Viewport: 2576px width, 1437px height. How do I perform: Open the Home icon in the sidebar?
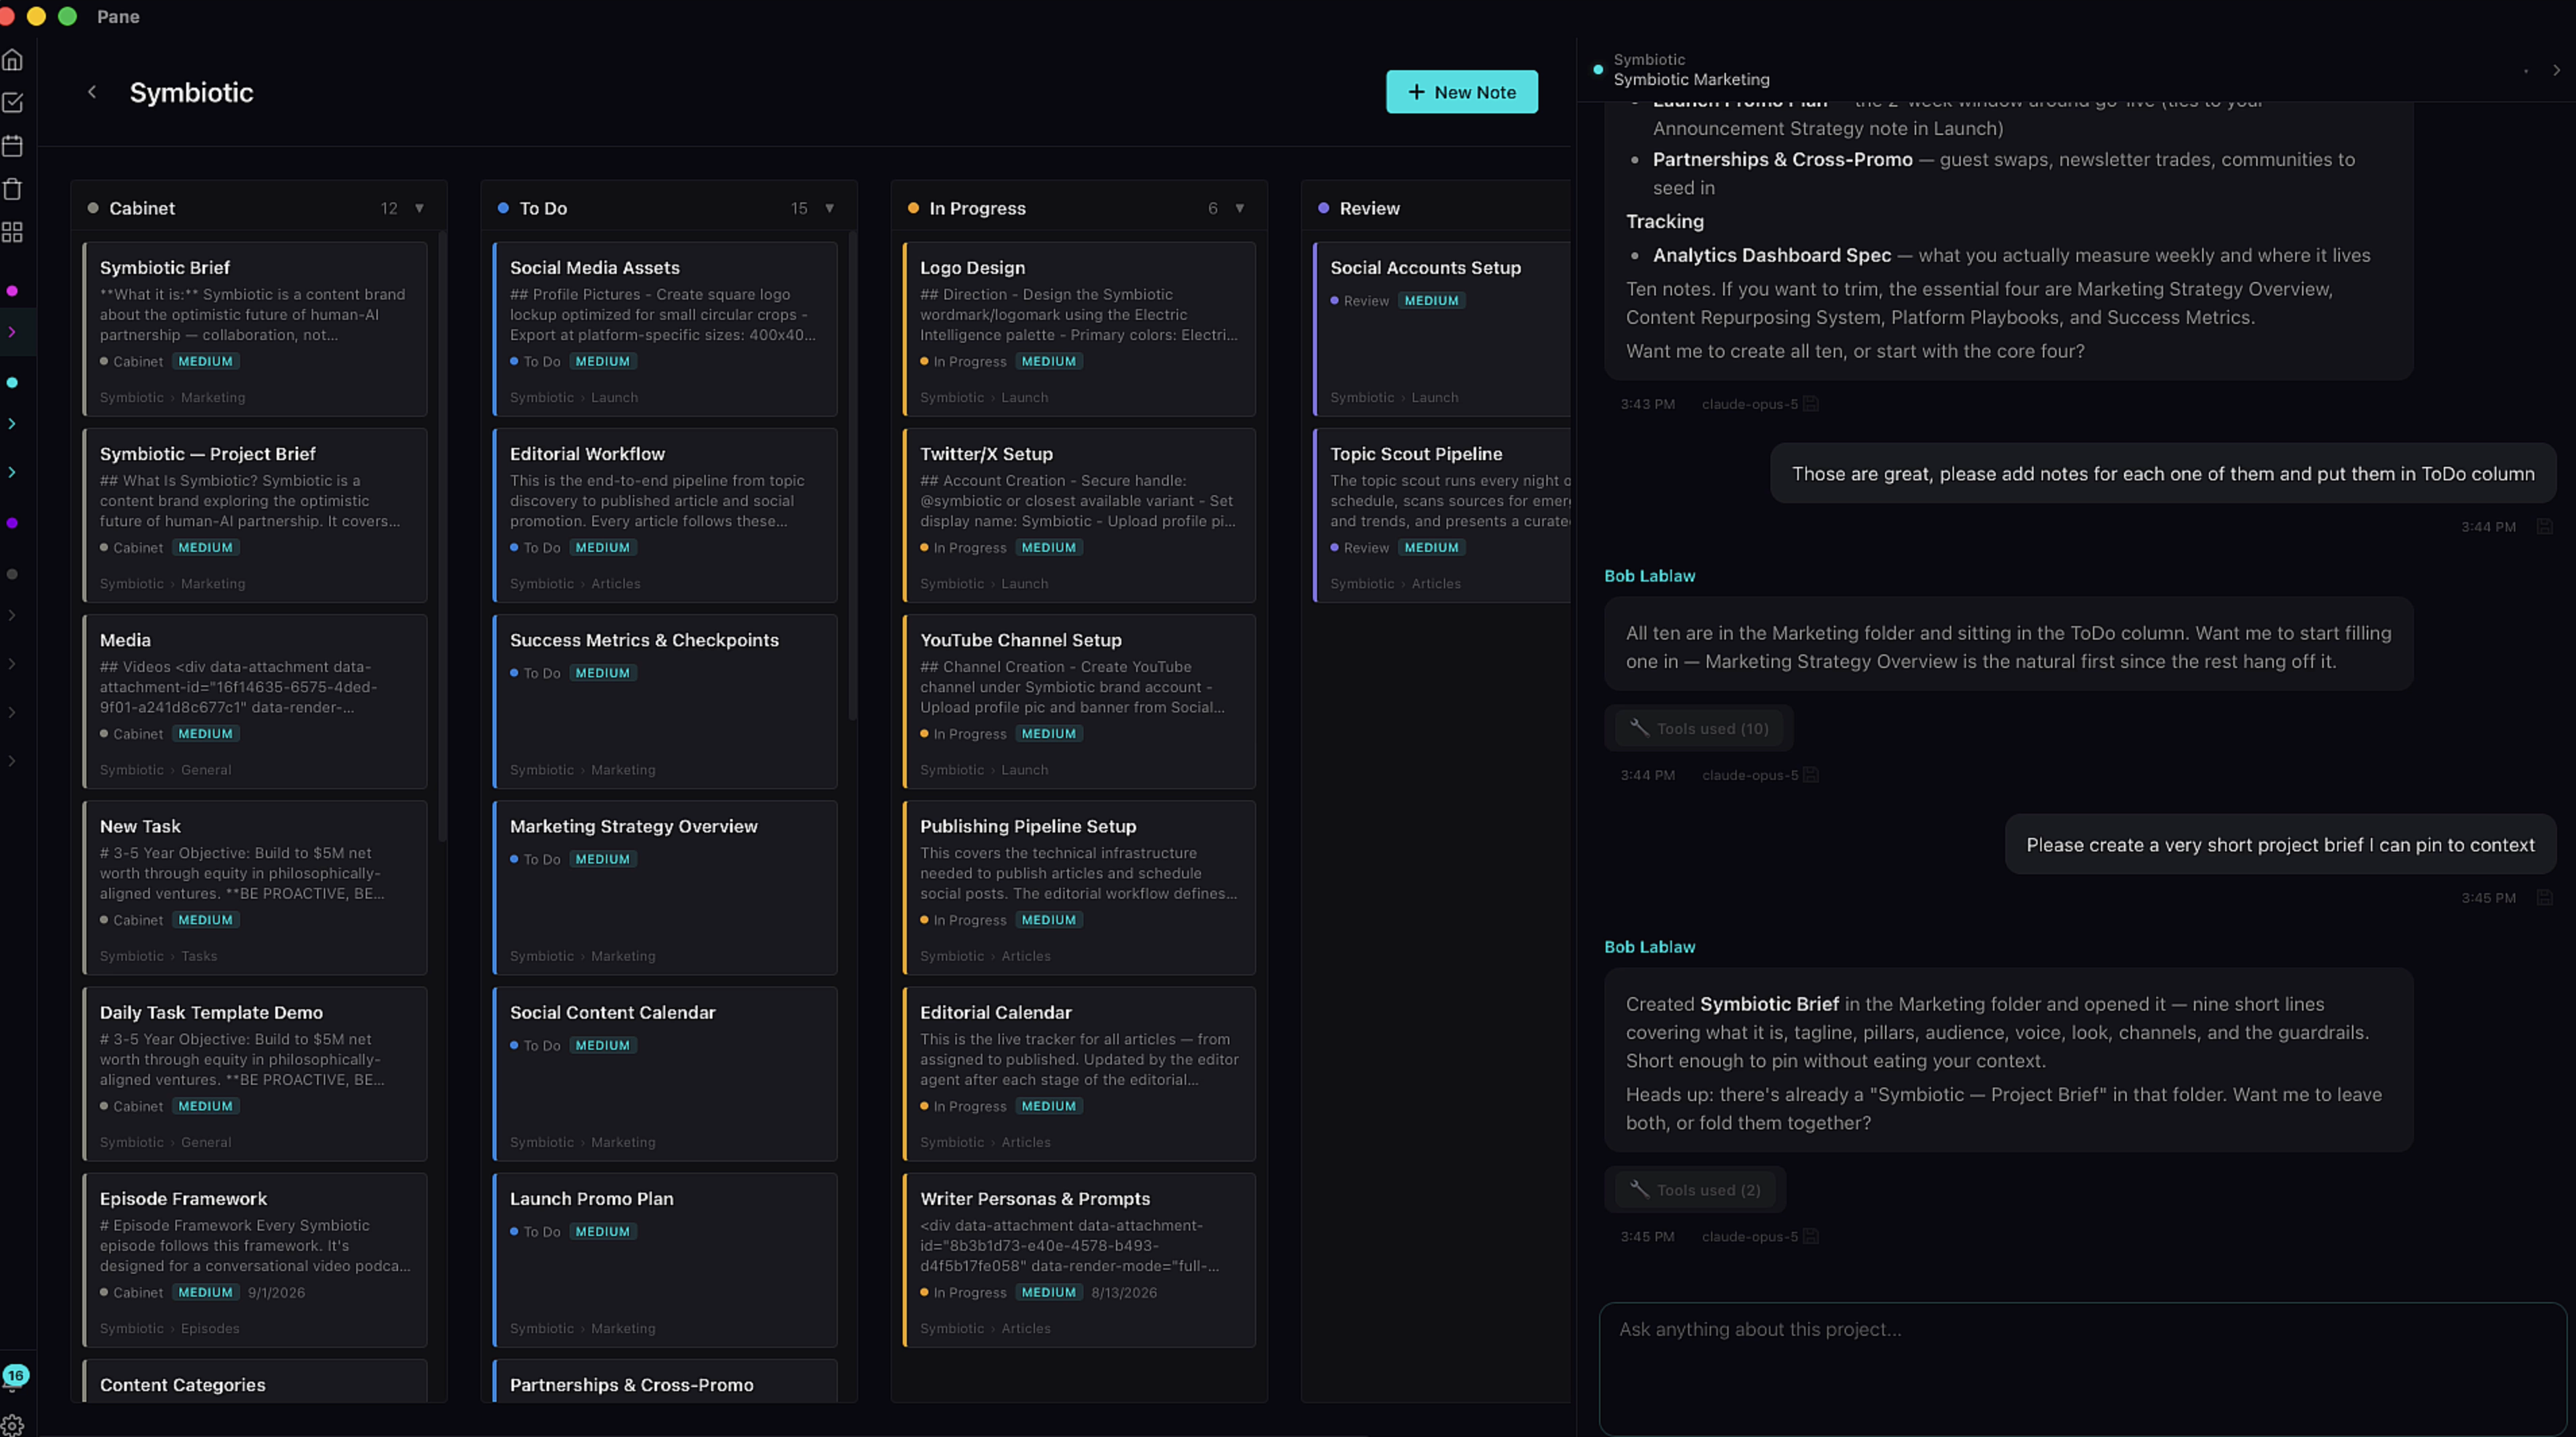pos(13,60)
